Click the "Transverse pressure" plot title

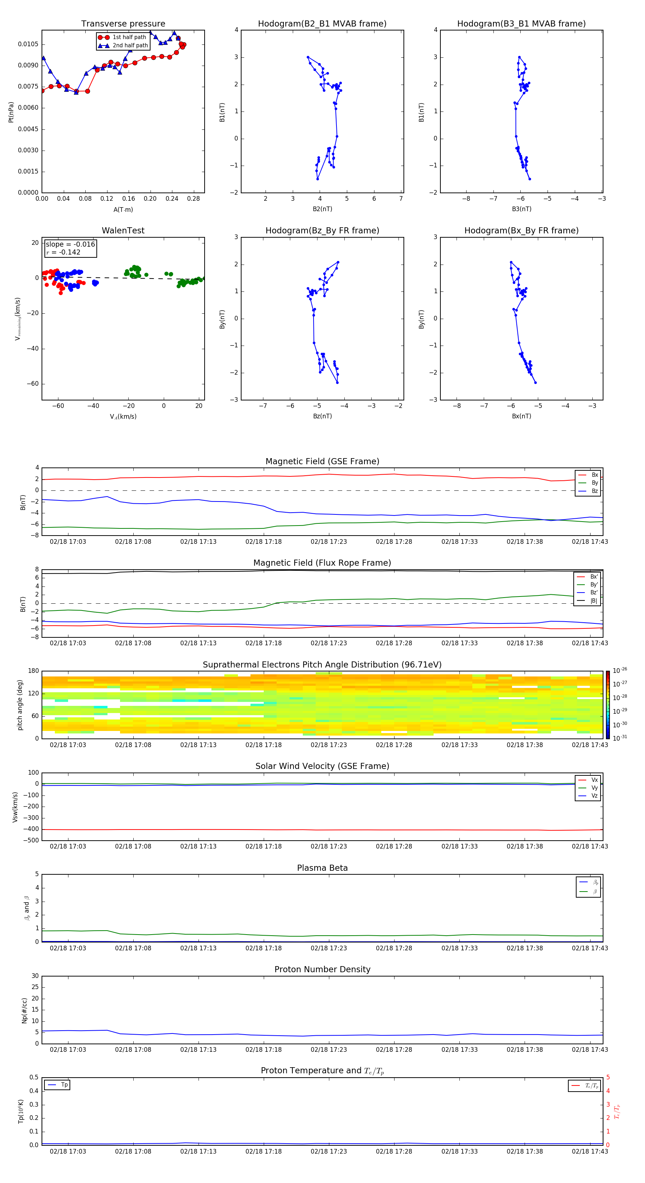123,24
